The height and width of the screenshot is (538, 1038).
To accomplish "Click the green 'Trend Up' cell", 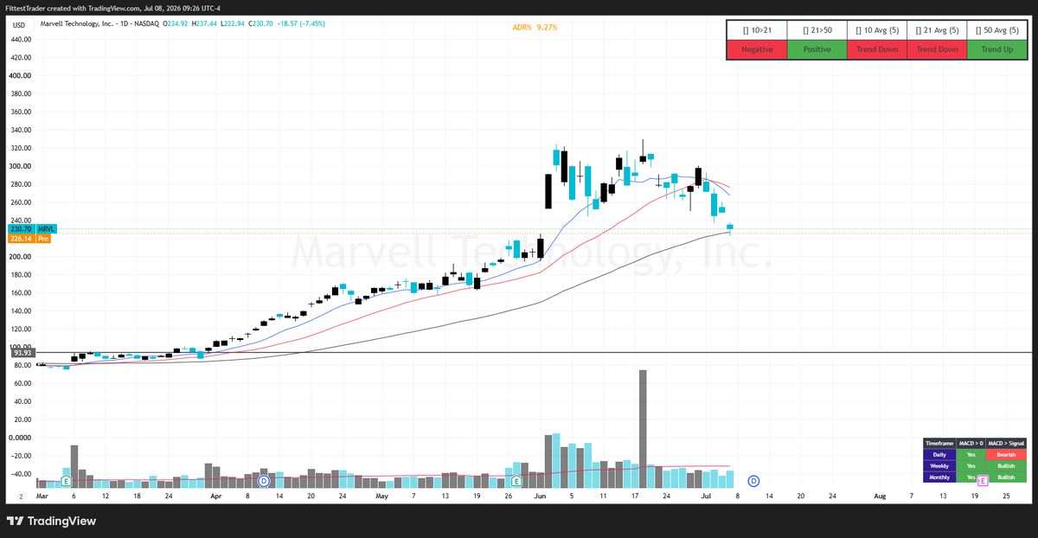I will tap(997, 49).
